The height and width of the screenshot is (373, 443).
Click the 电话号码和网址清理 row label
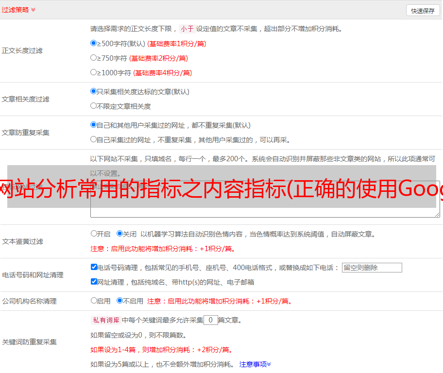33,275
